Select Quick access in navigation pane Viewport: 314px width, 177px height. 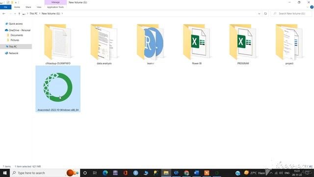[16, 24]
